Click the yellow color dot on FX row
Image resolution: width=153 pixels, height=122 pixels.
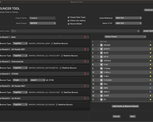click(151, 99)
